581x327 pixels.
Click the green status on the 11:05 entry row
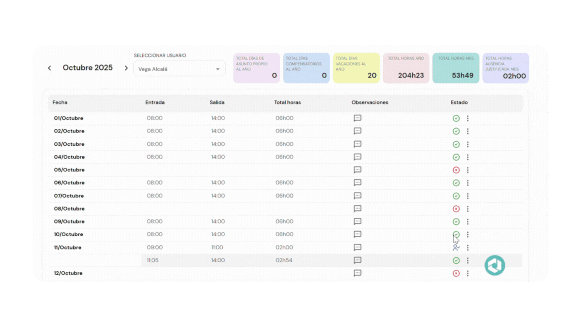pos(456,260)
